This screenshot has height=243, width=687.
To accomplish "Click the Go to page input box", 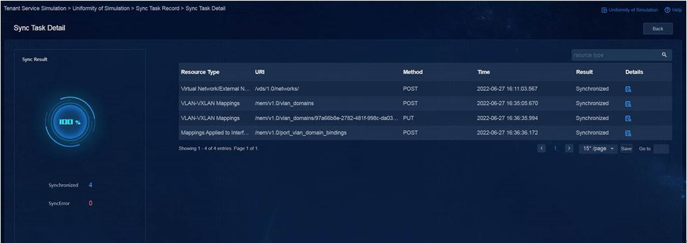I will click(661, 149).
